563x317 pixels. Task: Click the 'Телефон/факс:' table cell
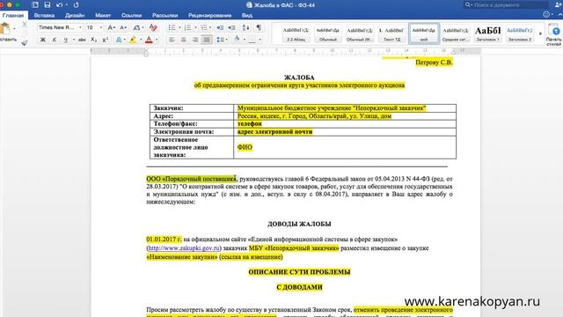click(192, 123)
